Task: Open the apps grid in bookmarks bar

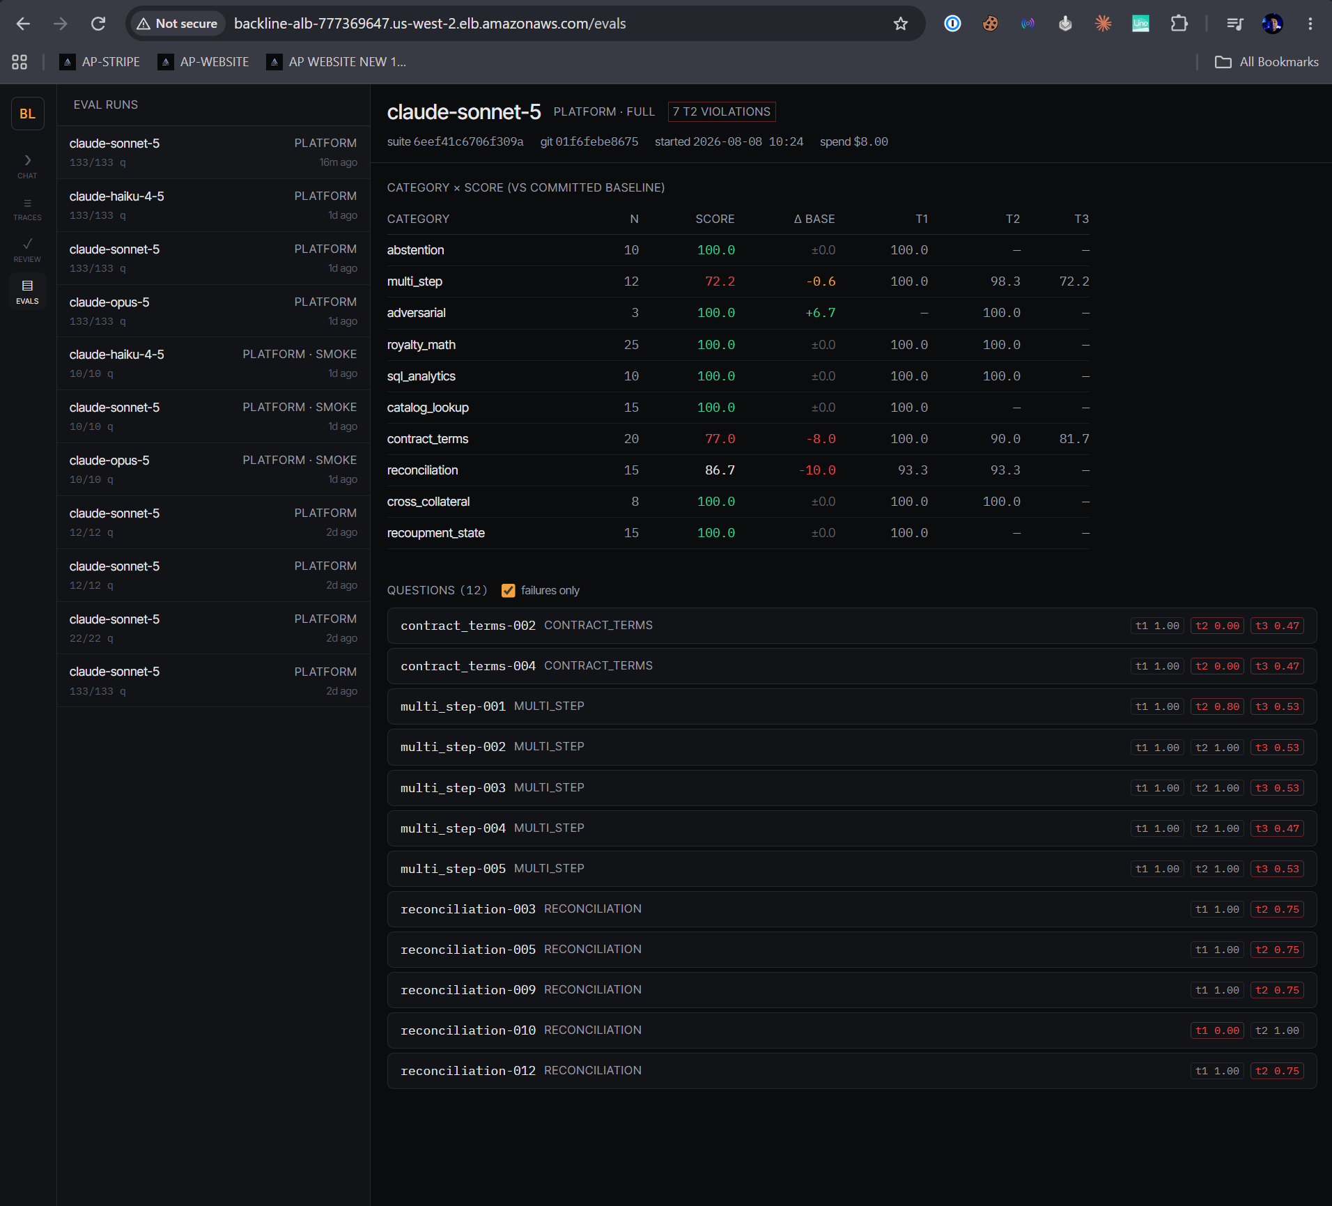Action: [x=20, y=62]
